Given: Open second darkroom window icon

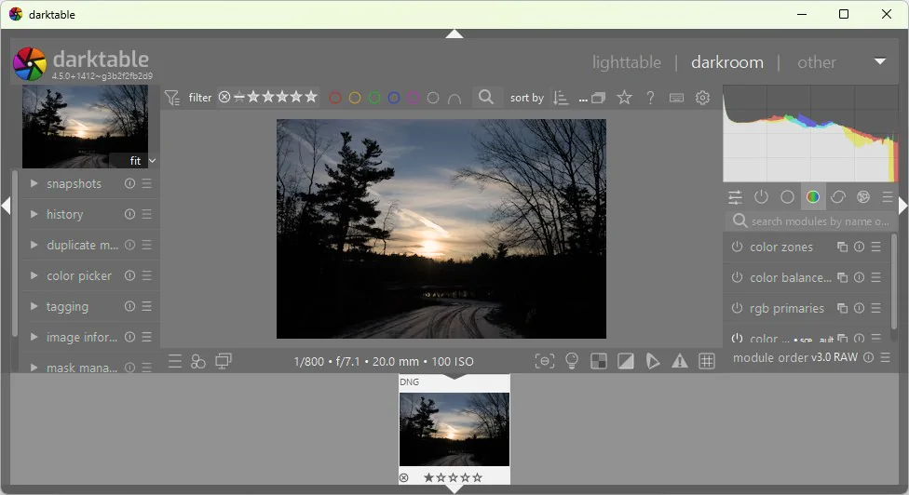Looking at the screenshot, I should click(x=224, y=361).
